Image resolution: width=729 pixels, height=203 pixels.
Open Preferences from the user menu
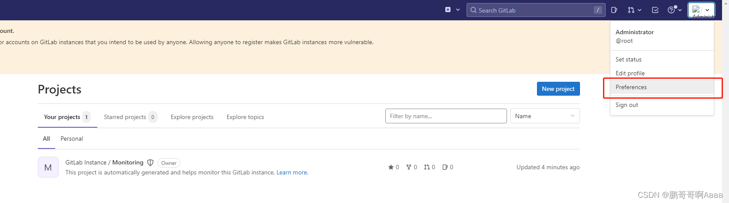(x=662, y=87)
